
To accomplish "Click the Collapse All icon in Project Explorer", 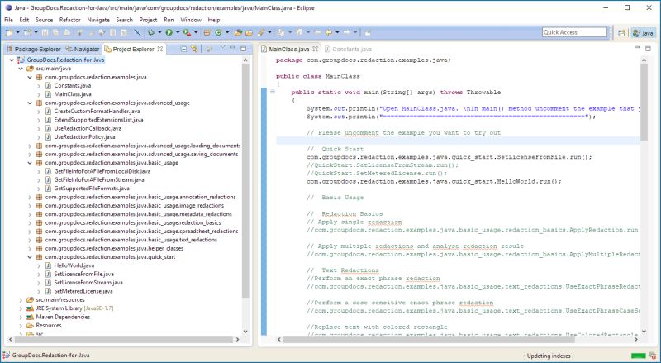I will point(183,49).
